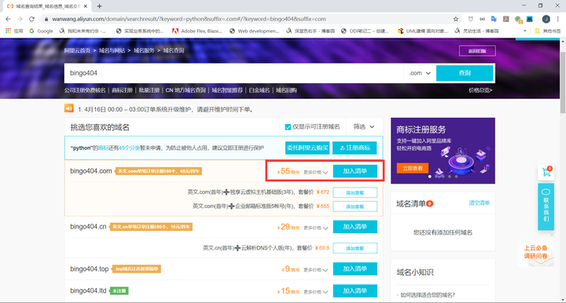Add bingo404.top to the list
The image size is (566, 303).
pyautogui.click(x=355, y=268)
